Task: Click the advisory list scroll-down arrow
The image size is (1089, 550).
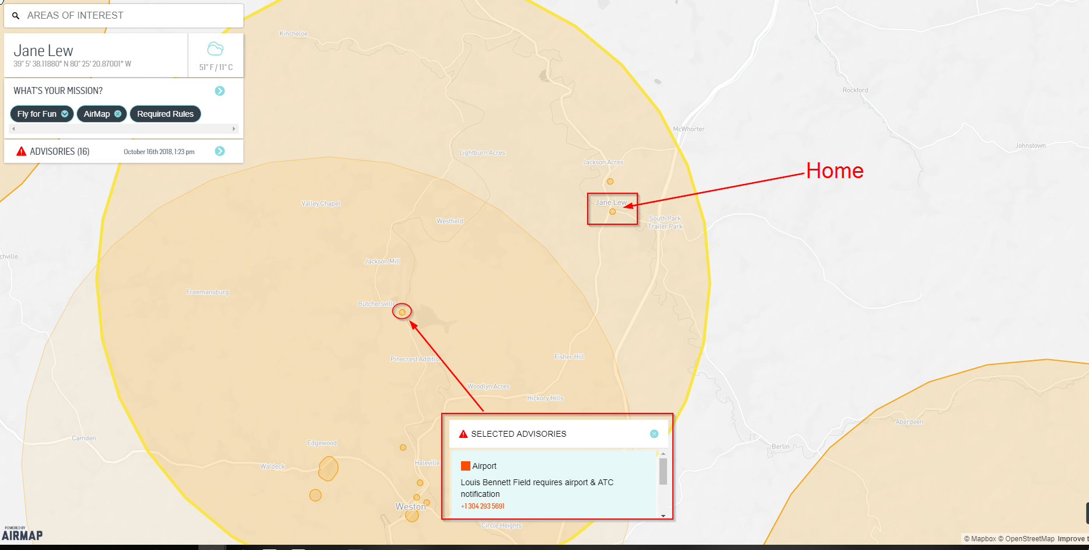Action: [x=663, y=516]
